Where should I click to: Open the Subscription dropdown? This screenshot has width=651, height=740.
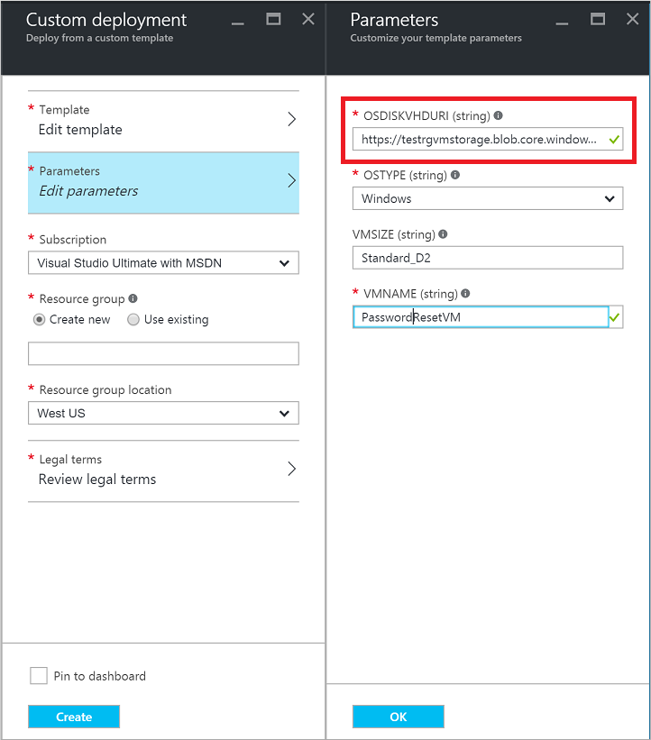point(163,263)
